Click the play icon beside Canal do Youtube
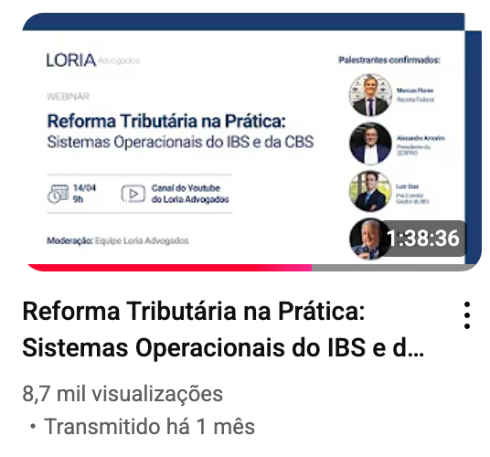Screen dimensions: 490x457 [133, 194]
